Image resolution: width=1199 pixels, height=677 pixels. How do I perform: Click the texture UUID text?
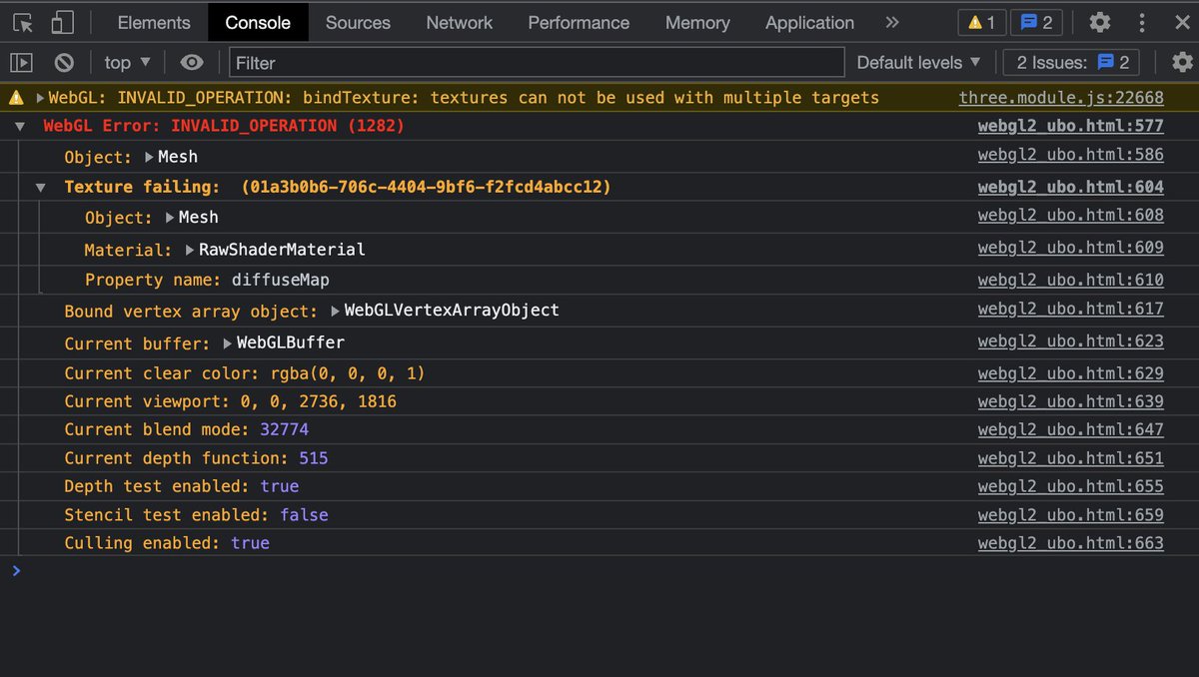coord(426,187)
